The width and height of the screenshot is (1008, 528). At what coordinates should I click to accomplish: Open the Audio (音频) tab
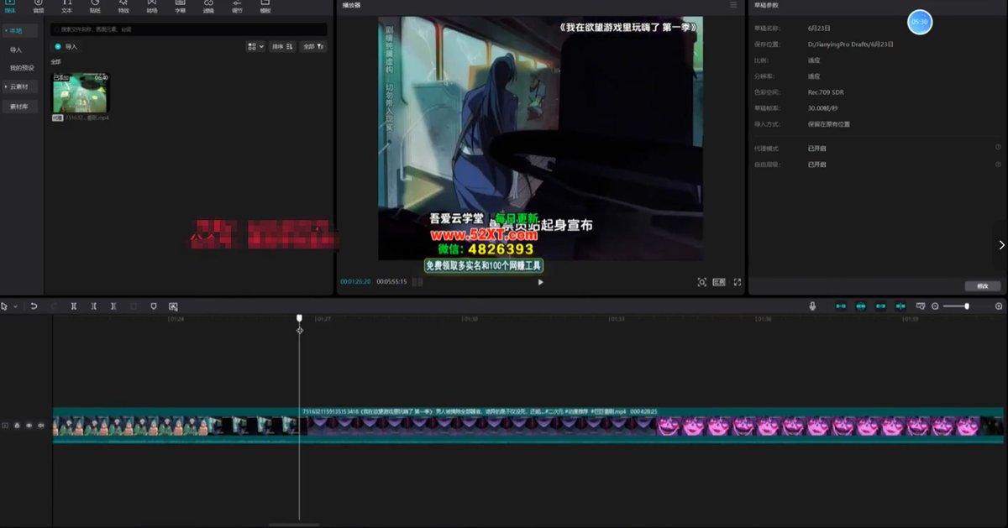tap(39, 7)
